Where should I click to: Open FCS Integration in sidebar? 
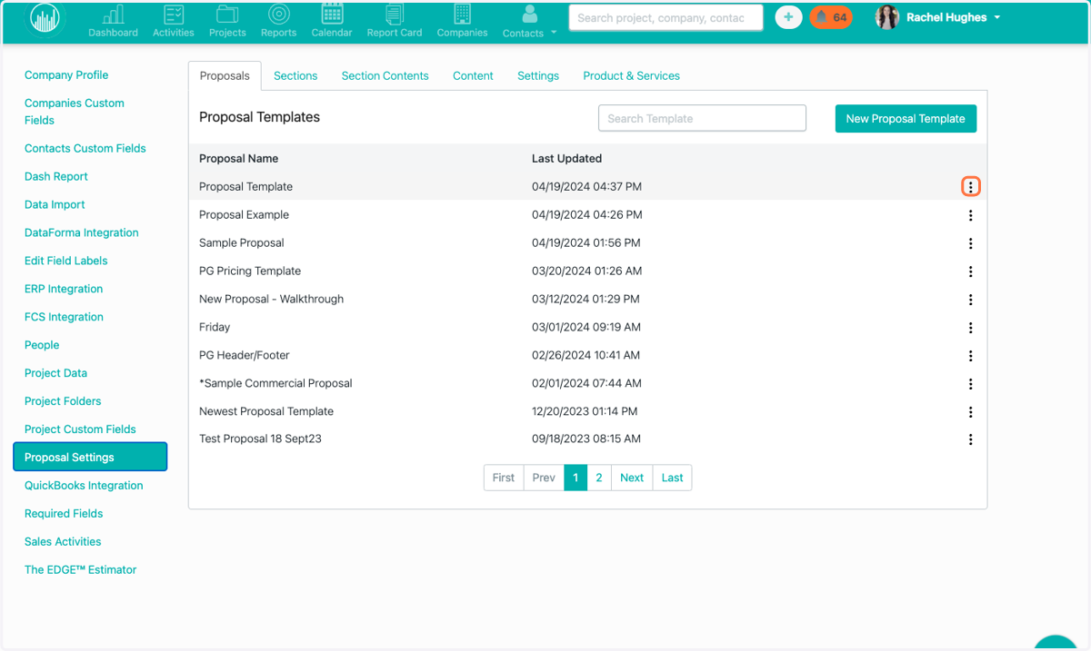(64, 317)
